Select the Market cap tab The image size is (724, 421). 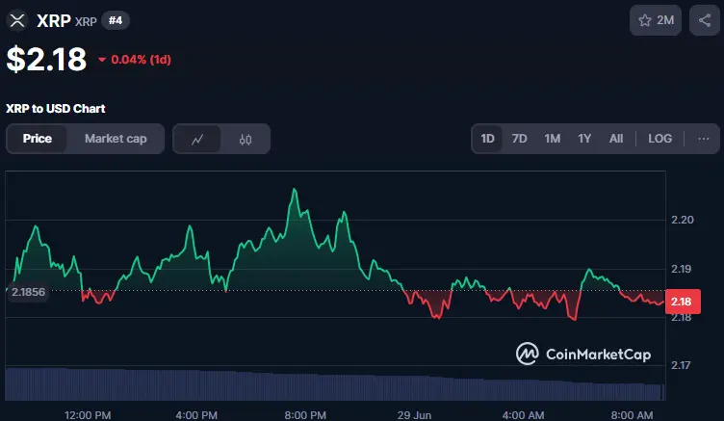coord(116,139)
